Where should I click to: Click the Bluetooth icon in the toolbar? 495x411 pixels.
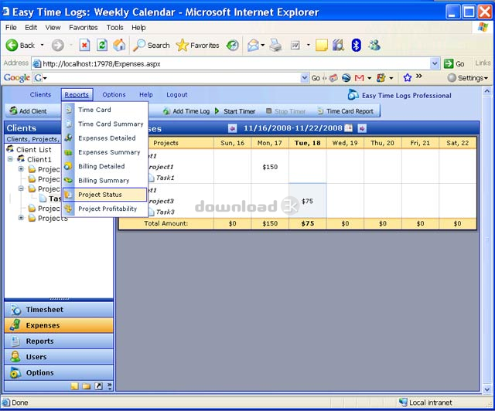(x=356, y=46)
